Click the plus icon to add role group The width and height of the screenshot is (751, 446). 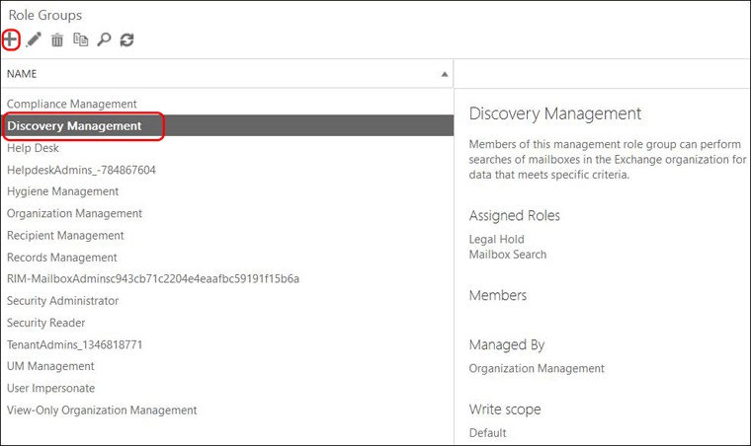11,39
